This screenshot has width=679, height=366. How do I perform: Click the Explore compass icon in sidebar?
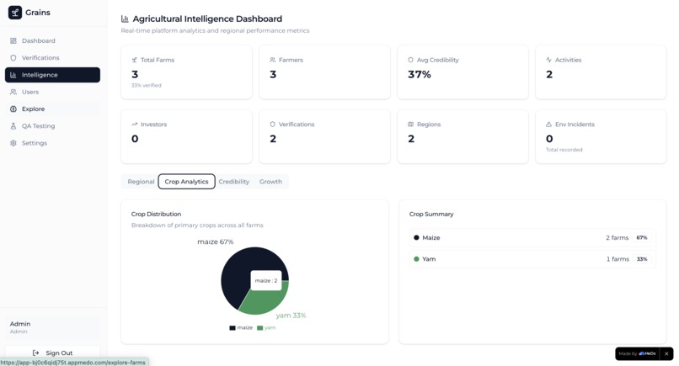13,109
